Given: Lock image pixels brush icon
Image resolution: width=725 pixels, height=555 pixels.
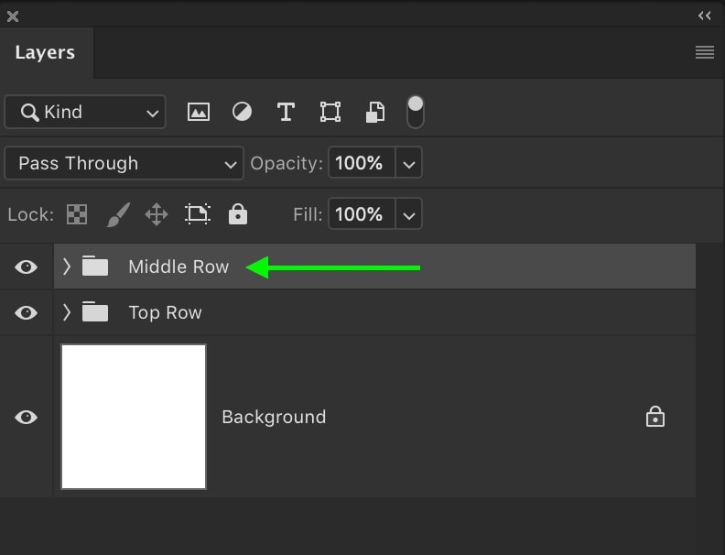Looking at the screenshot, I should pyautogui.click(x=118, y=214).
